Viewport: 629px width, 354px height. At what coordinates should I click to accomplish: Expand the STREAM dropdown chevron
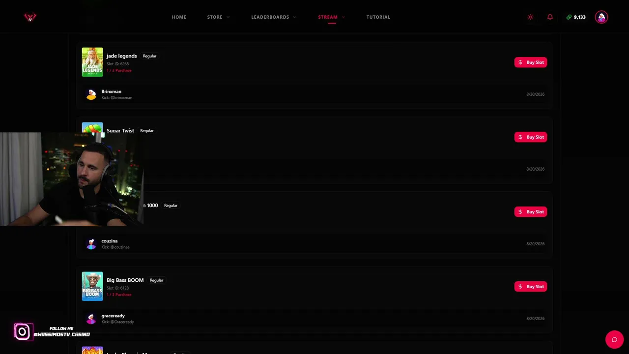[343, 17]
